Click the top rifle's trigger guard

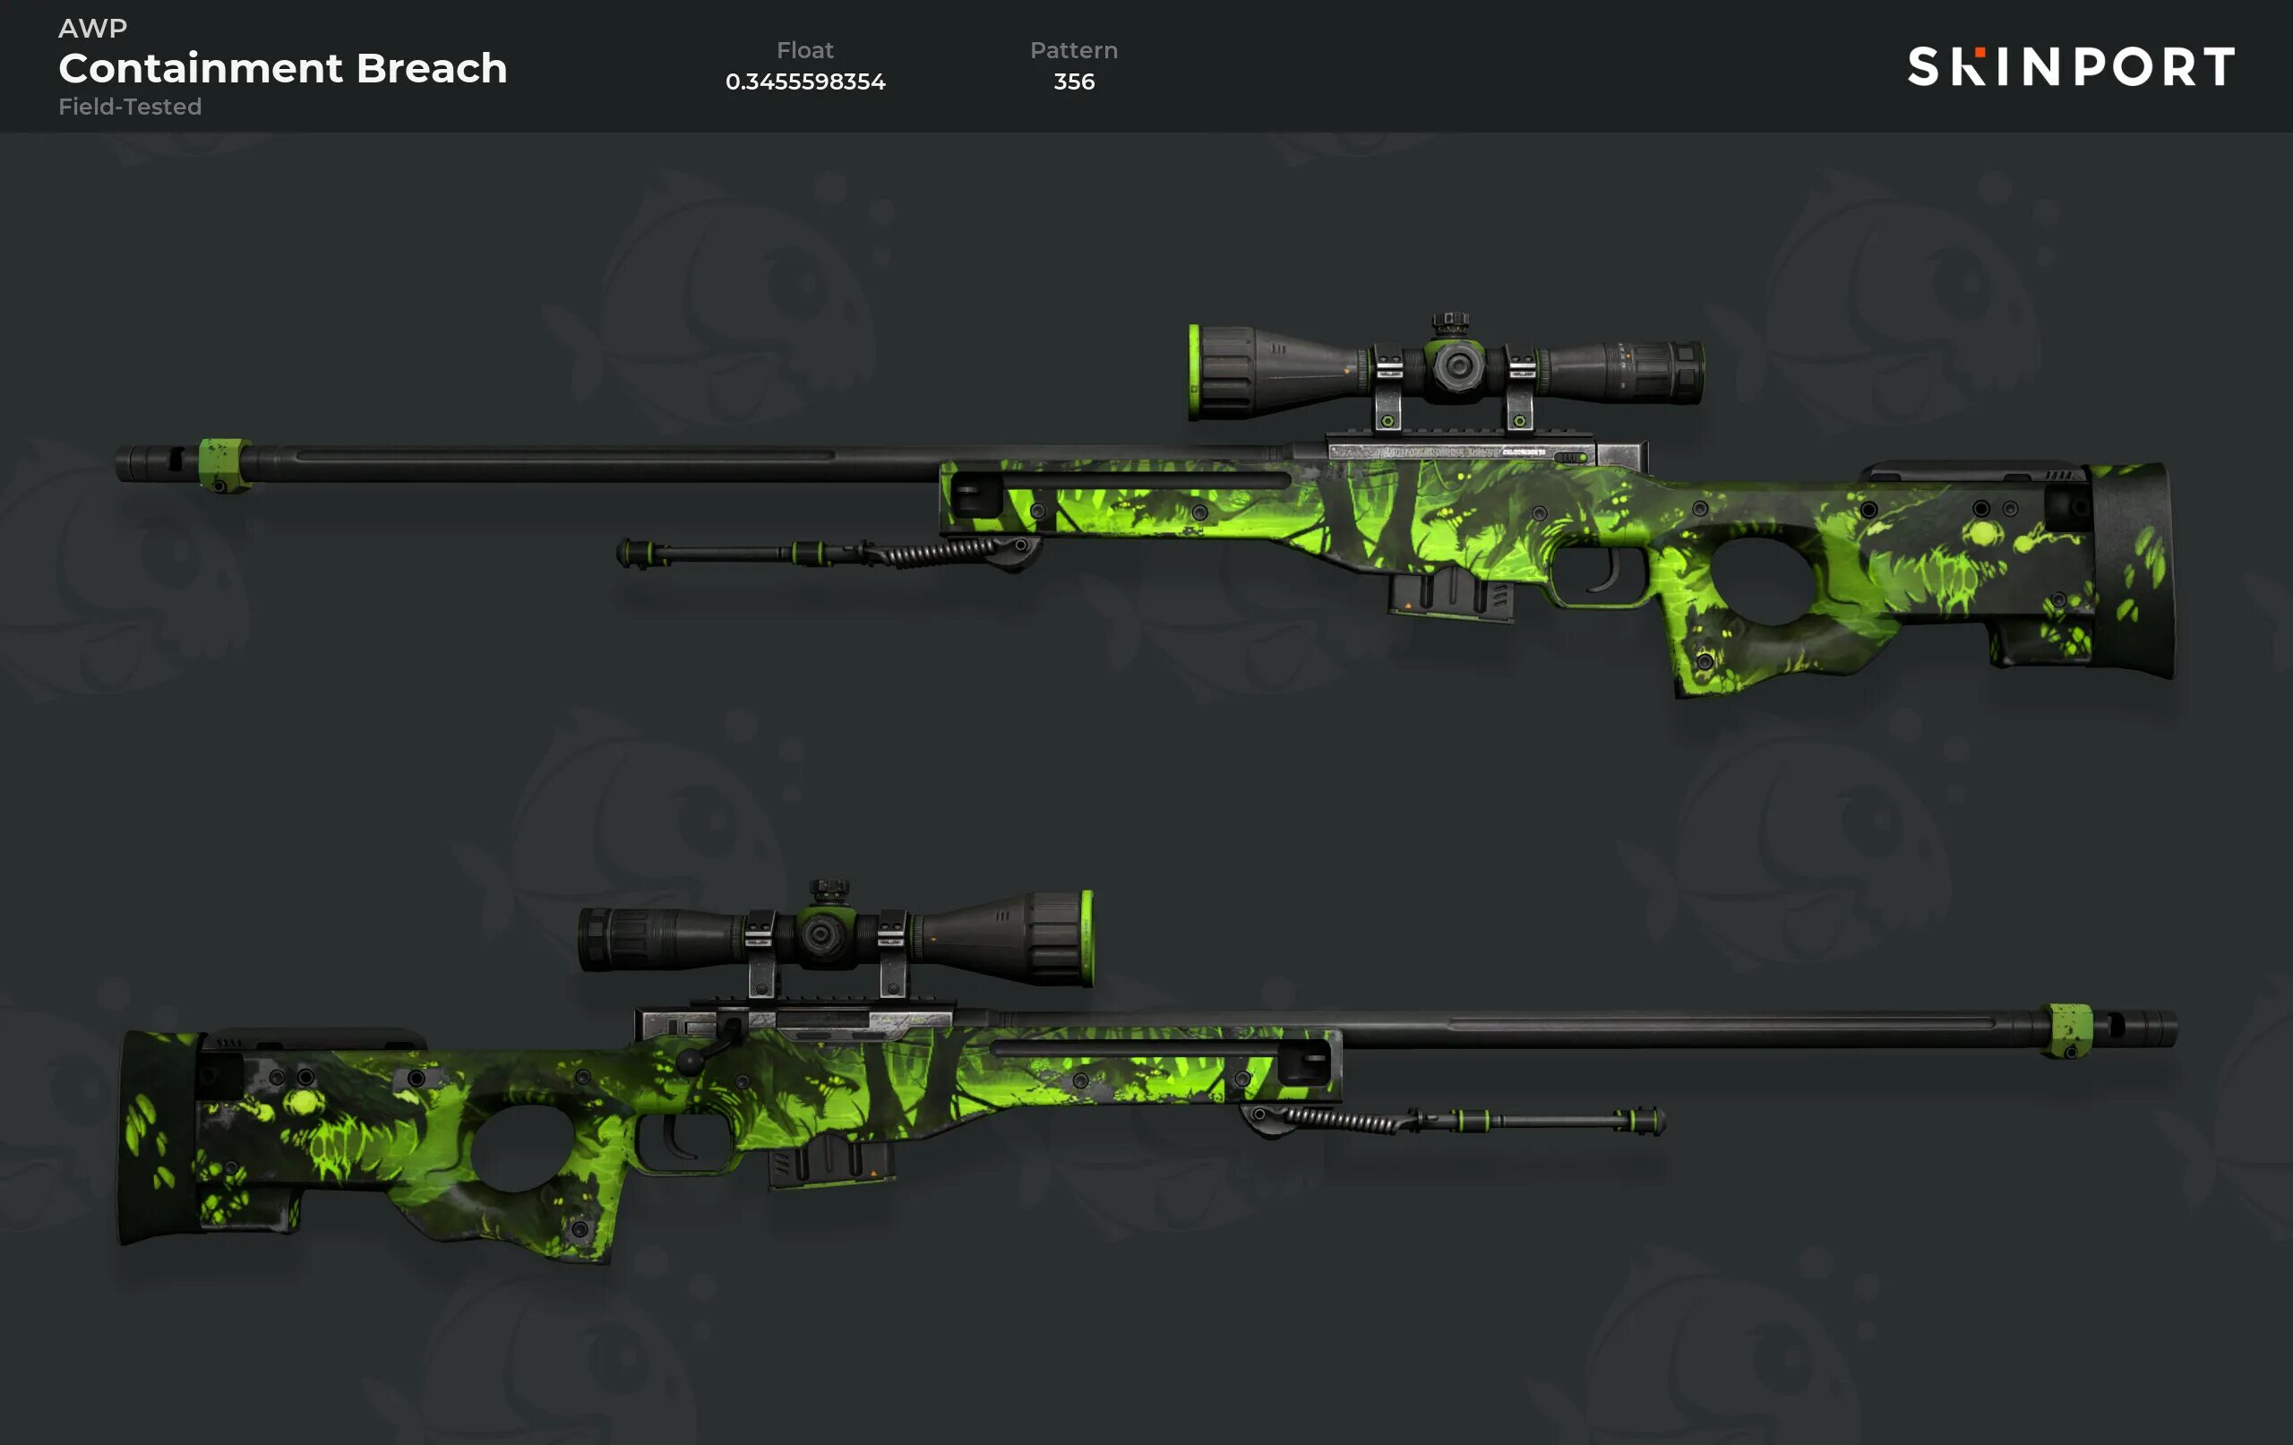click(x=1600, y=574)
